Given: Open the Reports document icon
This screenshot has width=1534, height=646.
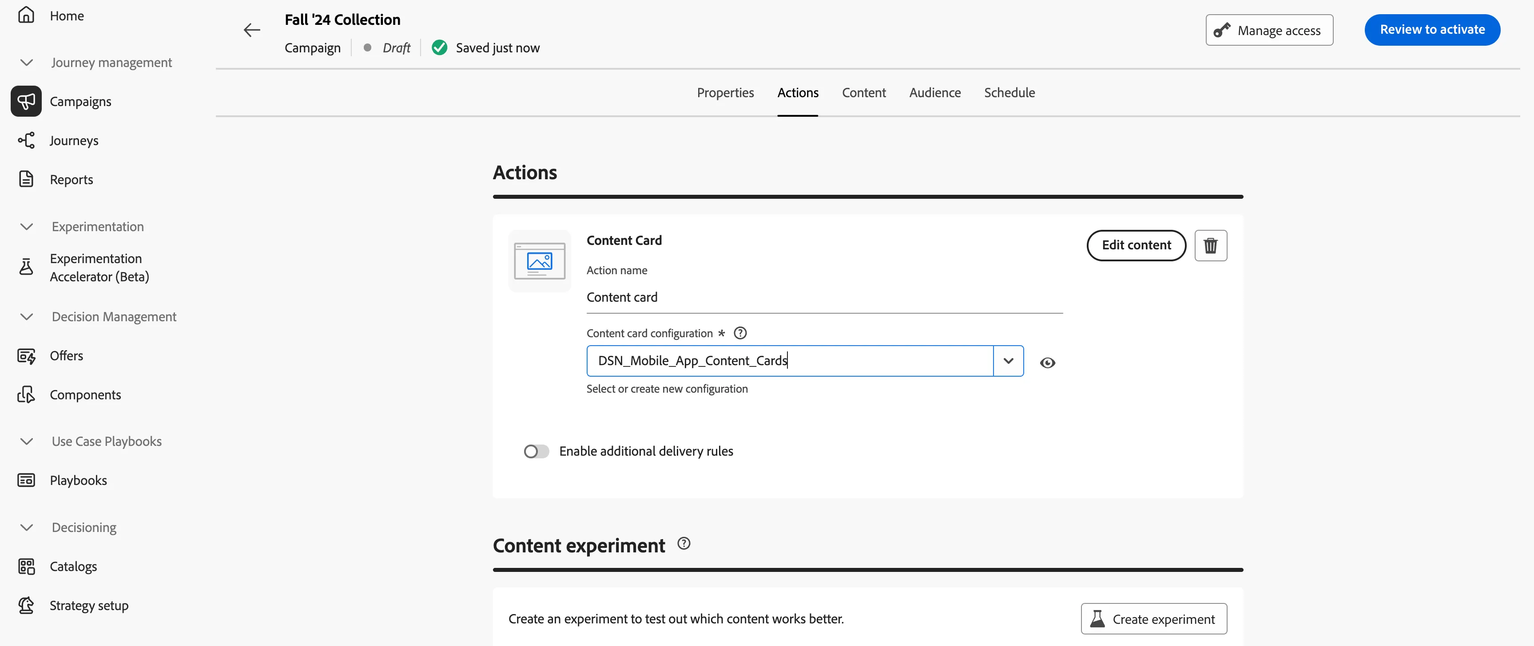Looking at the screenshot, I should point(26,179).
